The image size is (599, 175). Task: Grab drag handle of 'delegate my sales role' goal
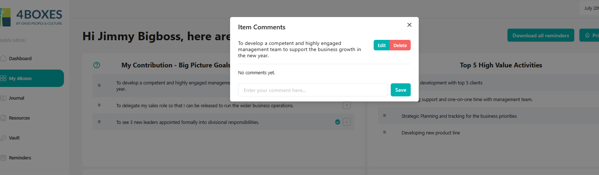(99, 105)
